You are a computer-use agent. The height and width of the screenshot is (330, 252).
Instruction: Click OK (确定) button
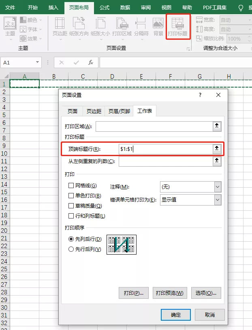tap(176, 315)
